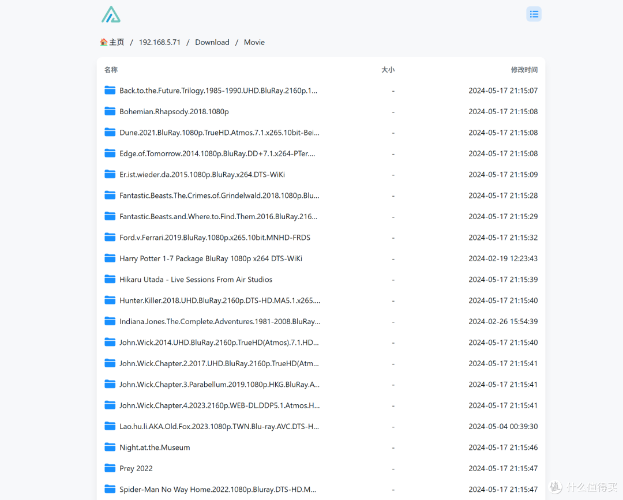Click folder icon of Fantastic.Beasts.The.Crimes.of.Grindelwald
Image resolution: width=623 pixels, height=500 pixels.
pos(110,196)
